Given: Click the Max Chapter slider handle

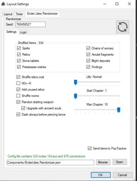Looking at the screenshot, I should [118, 110].
